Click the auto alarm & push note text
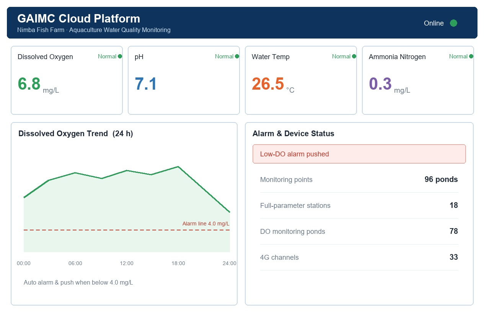 [x=78, y=283]
